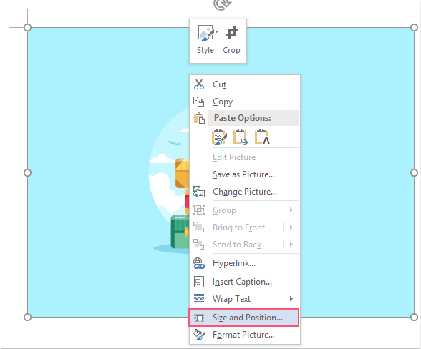Click the Hyperlink globe icon
Viewport: 421px width, 349px height.
(x=199, y=263)
